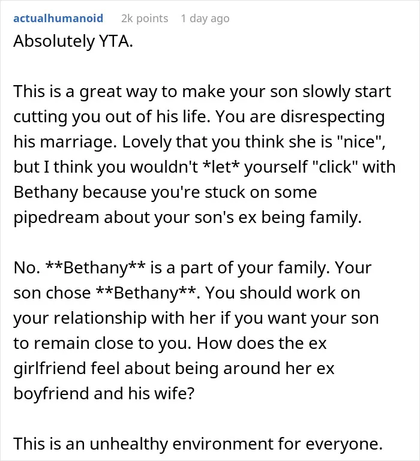This screenshot has width=420, height=461.
Task: Click the 1 day ago timestamp
Action: [x=205, y=19]
